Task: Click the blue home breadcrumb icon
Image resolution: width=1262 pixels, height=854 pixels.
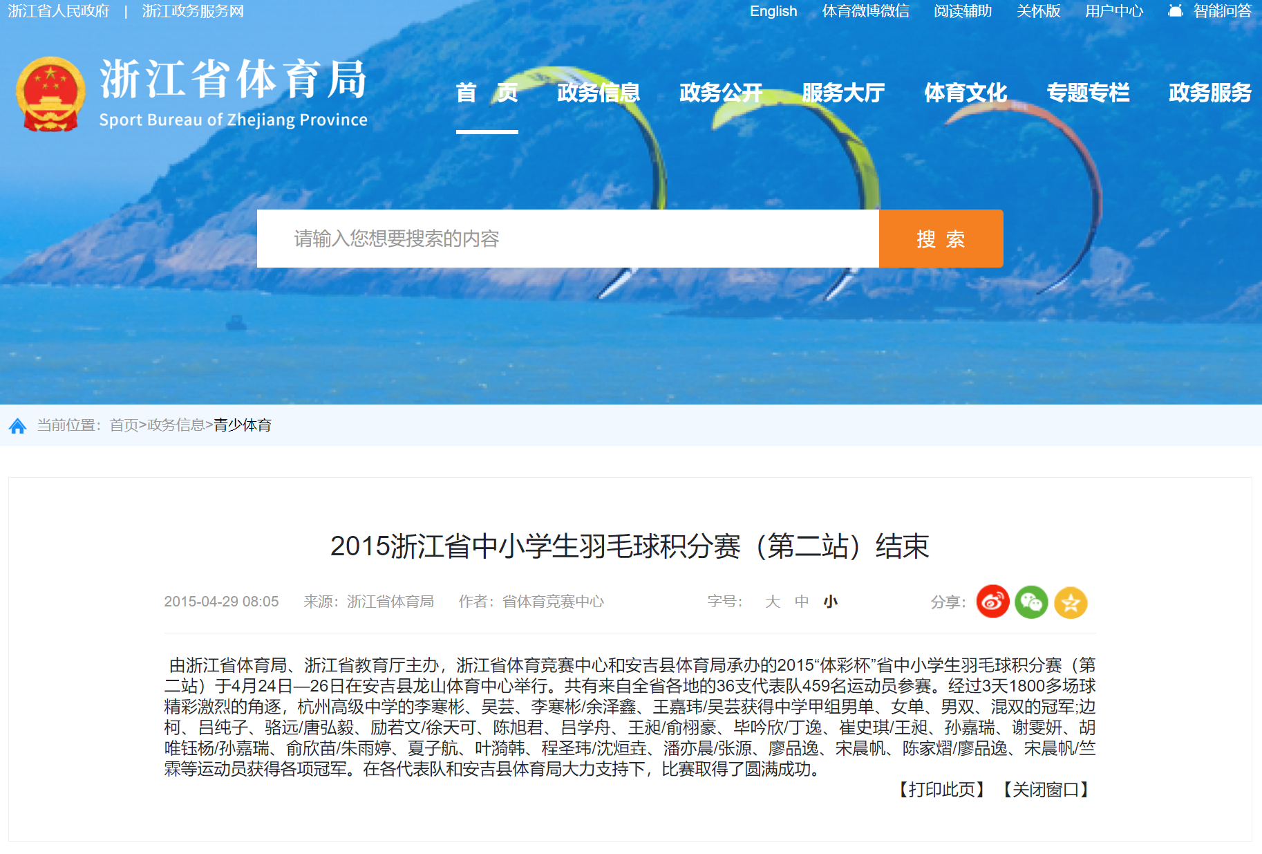Action: [17, 425]
